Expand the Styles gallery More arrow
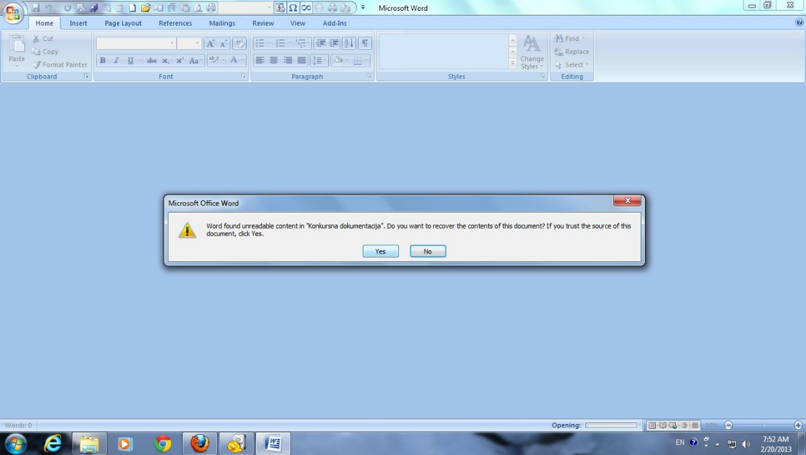This screenshot has height=455, width=806. click(512, 64)
